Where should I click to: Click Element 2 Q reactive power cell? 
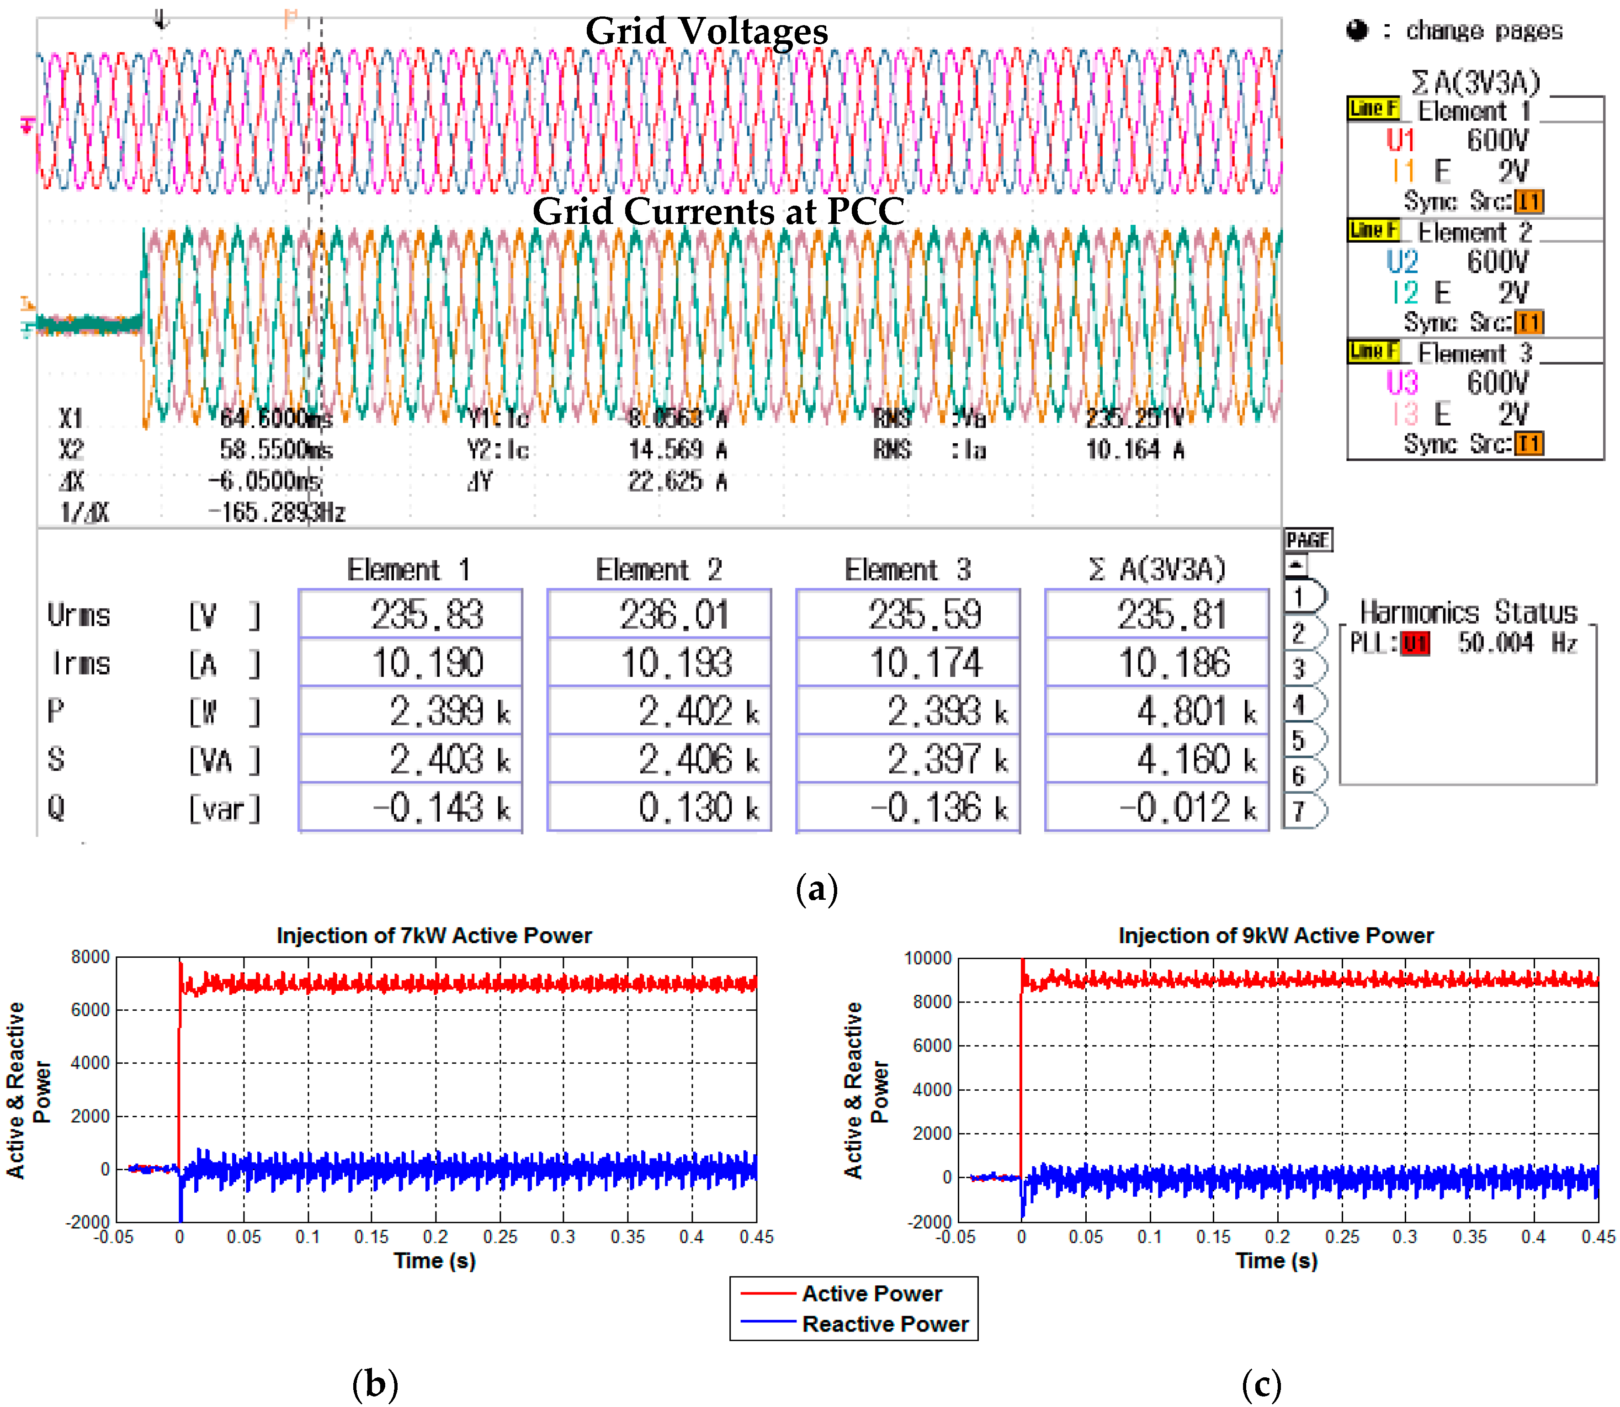pyautogui.click(x=659, y=807)
